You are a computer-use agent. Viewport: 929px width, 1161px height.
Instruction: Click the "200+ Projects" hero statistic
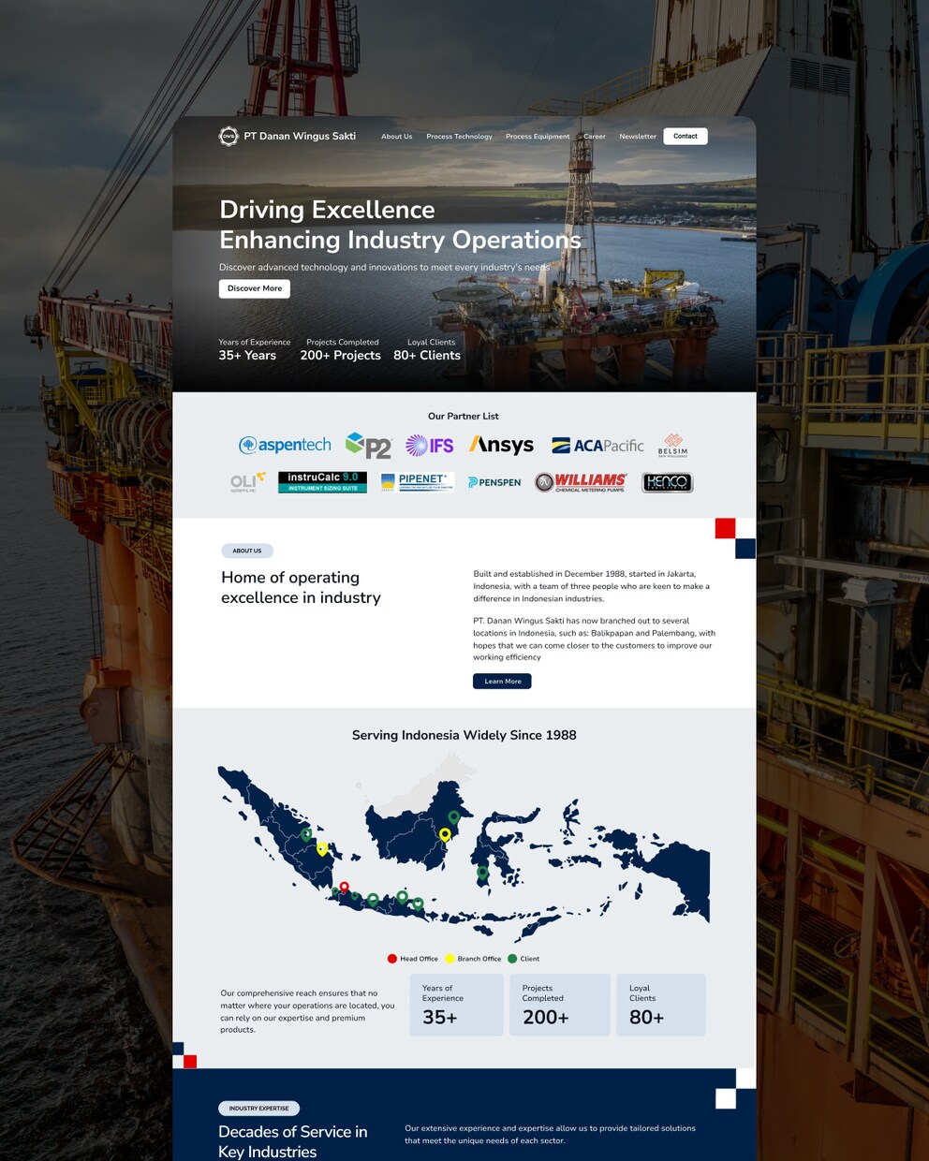[x=341, y=356]
